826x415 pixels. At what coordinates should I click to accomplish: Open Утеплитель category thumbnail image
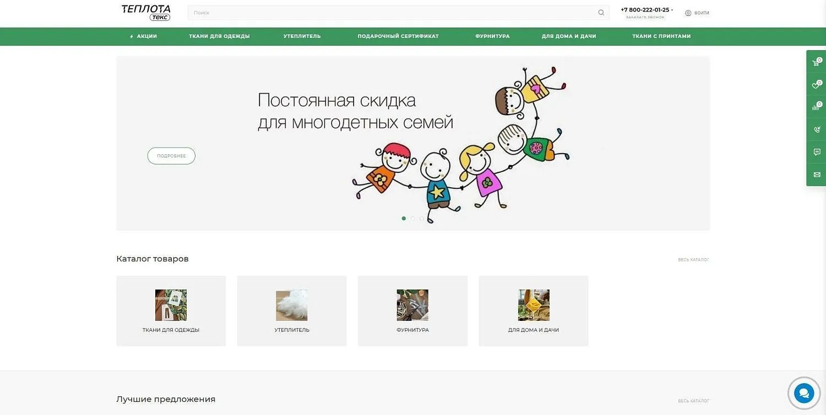pos(292,305)
